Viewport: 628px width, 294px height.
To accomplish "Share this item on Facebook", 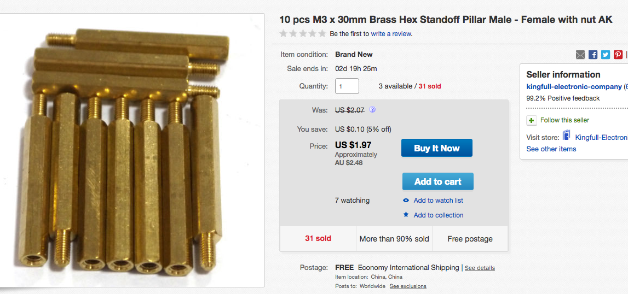I will 593,55.
